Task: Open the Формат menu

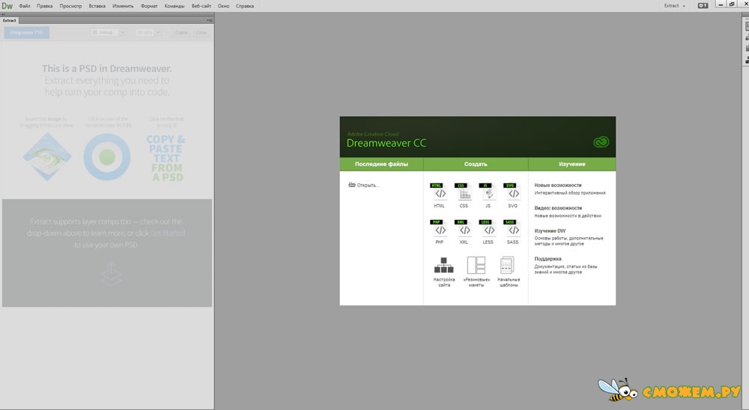Action: click(x=149, y=6)
